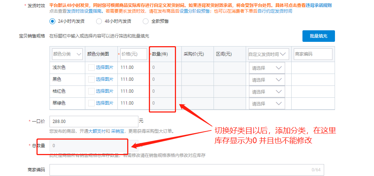
Task: Choose the 全款预售 radio option
Action: pyautogui.click(x=146, y=21)
